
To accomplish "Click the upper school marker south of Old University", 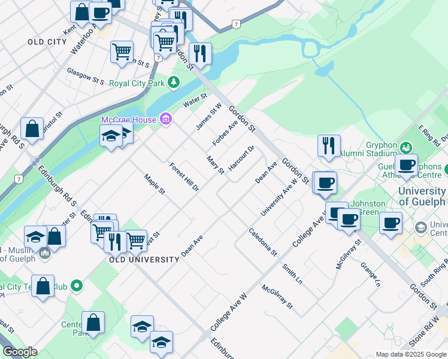I will [x=143, y=327].
